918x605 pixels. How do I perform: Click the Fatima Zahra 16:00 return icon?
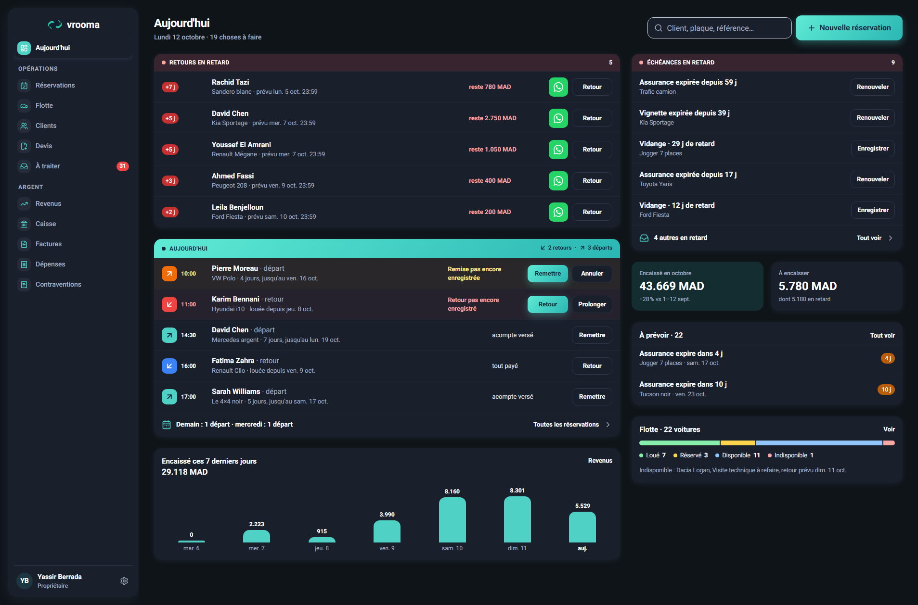[169, 366]
